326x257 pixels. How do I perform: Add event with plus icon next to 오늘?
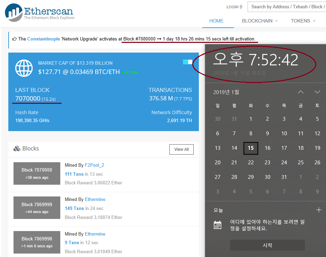pyautogui.click(x=318, y=210)
